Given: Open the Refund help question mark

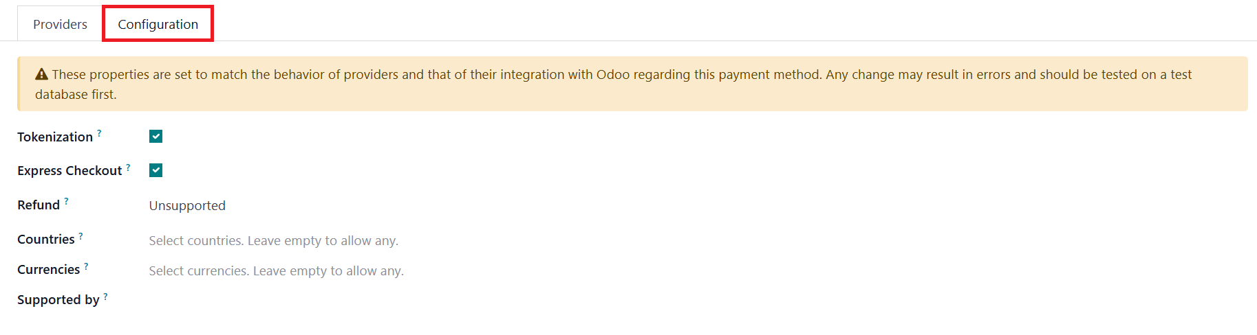Looking at the screenshot, I should pyautogui.click(x=66, y=201).
